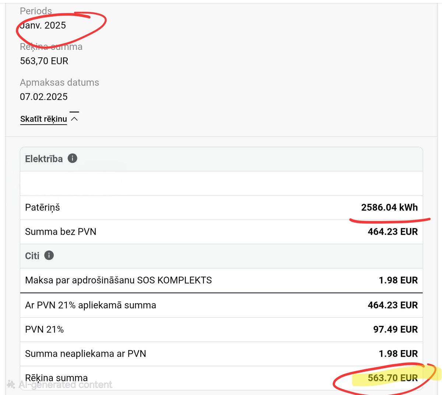Select the payment date 07.02.2025
Screen dimensions: 442x395
tap(44, 97)
